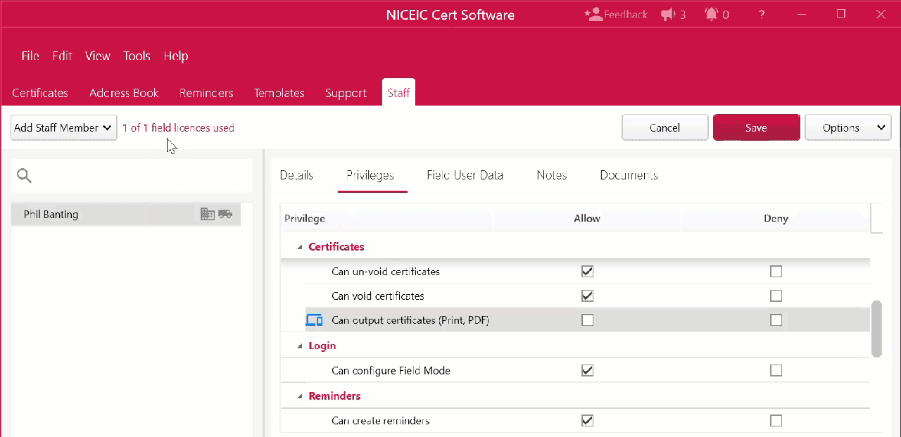
Task: Open the Tools menu
Action: click(x=137, y=56)
